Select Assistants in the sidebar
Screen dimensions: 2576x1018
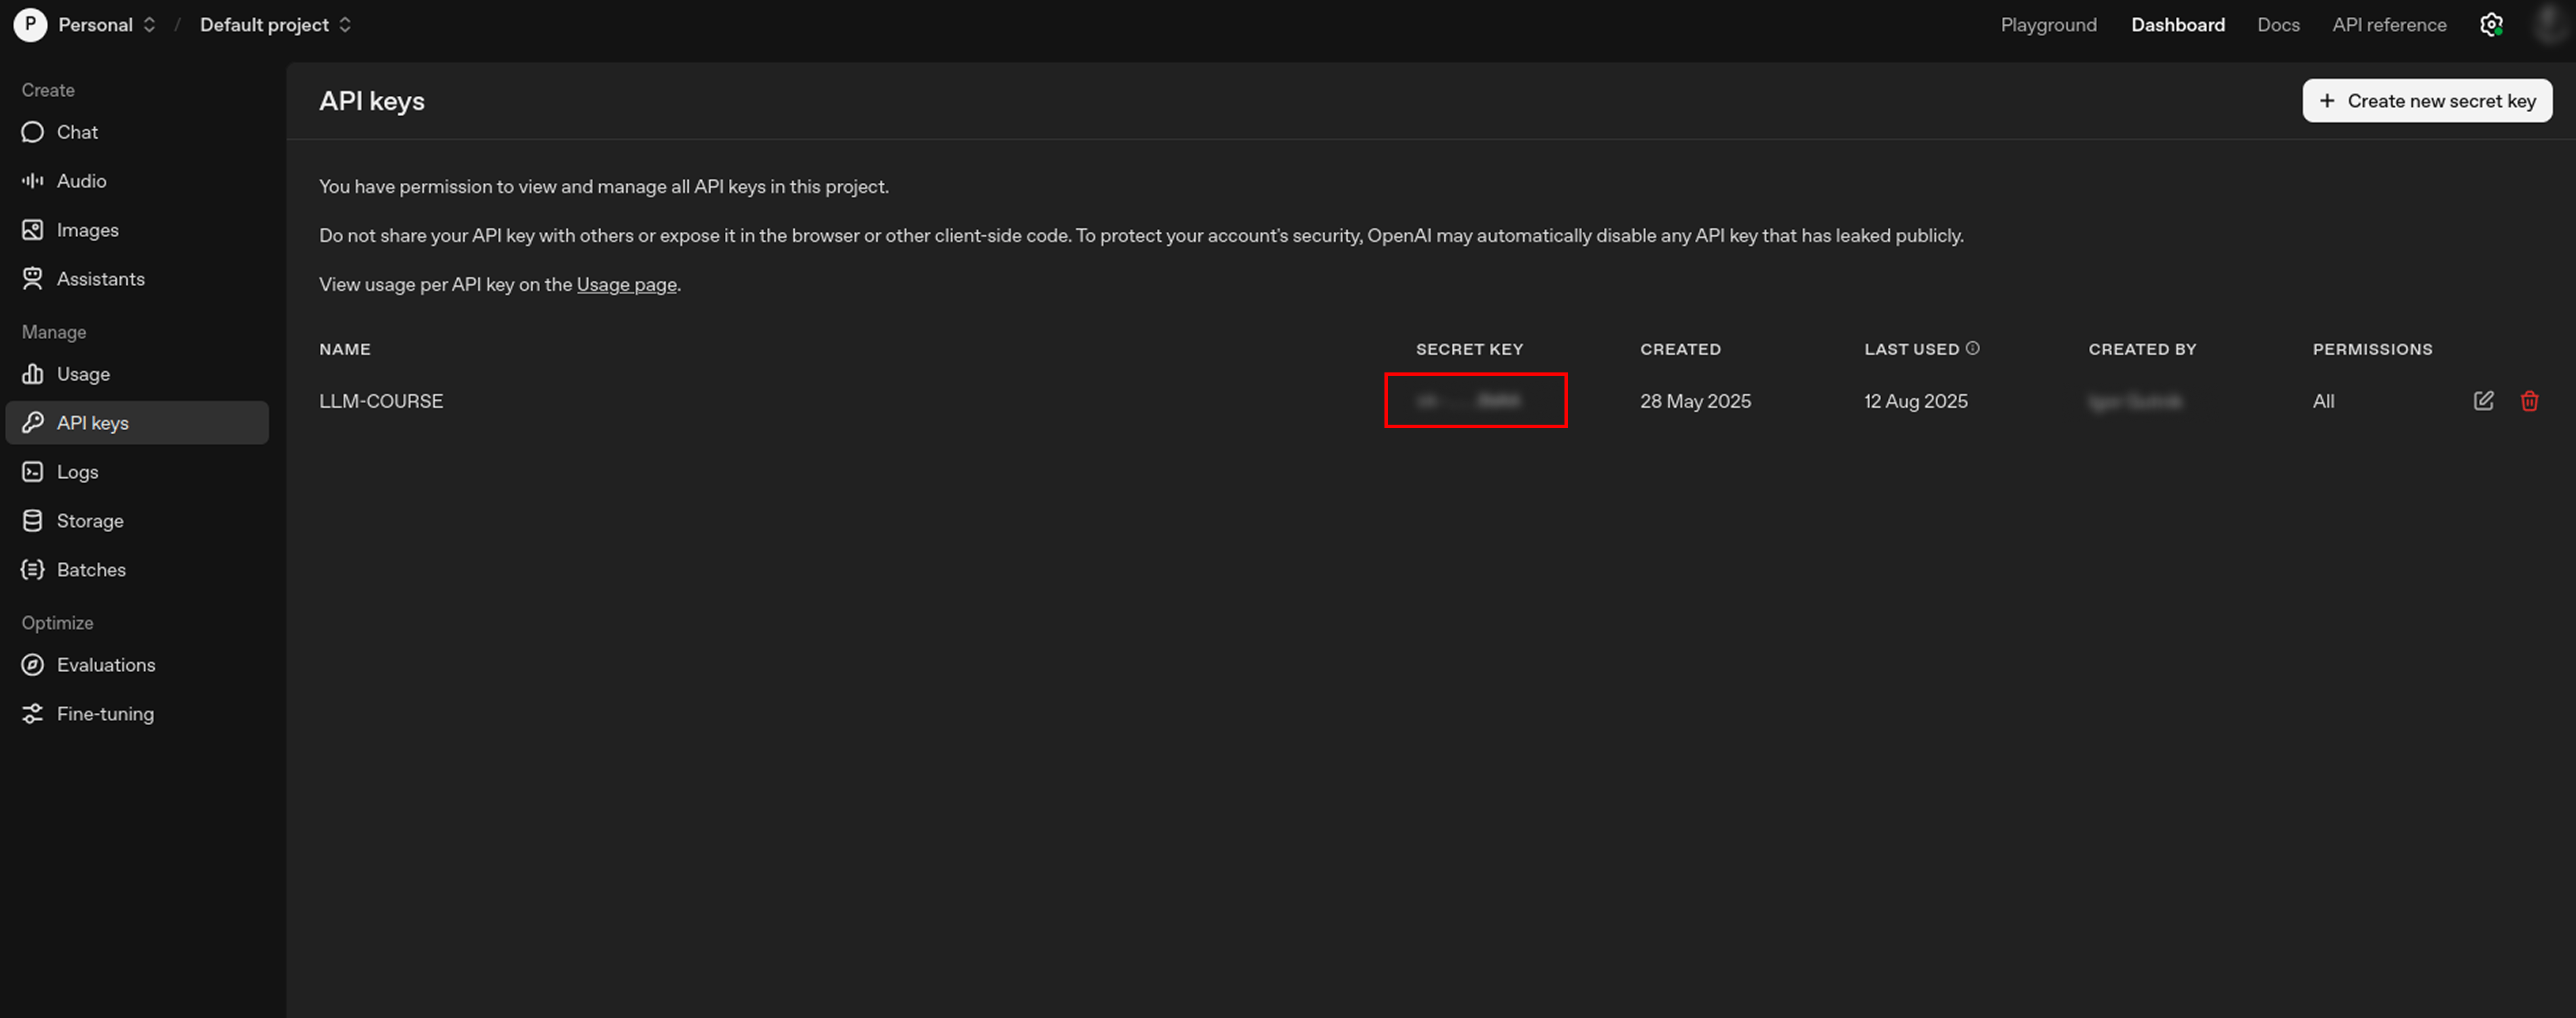click(x=137, y=279)
